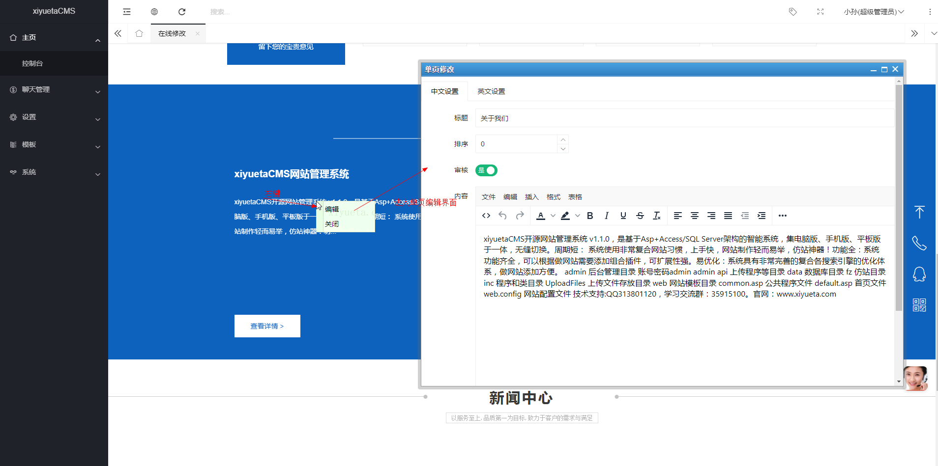The height and width of the screenshot is (466, 938).
Task: Open the text color dropdown arrow
Action: (x=553, y=215)
